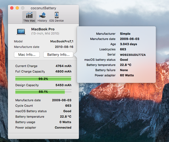Click the Connected power adapter value

point(63,127)
